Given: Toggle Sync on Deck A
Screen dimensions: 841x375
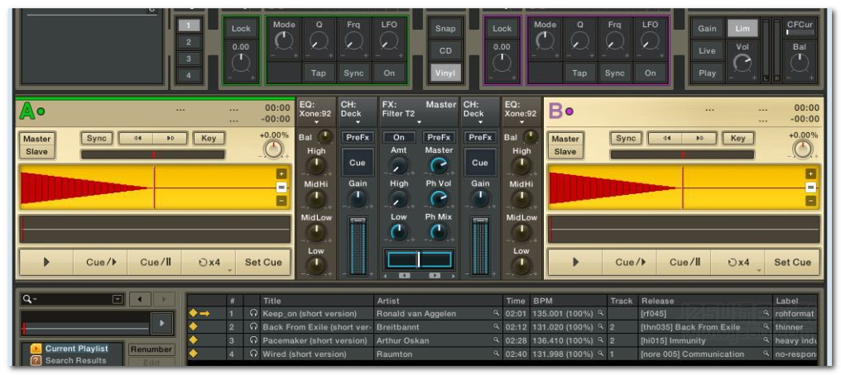Looking at the screenshot, I should [x=97, y=138].
